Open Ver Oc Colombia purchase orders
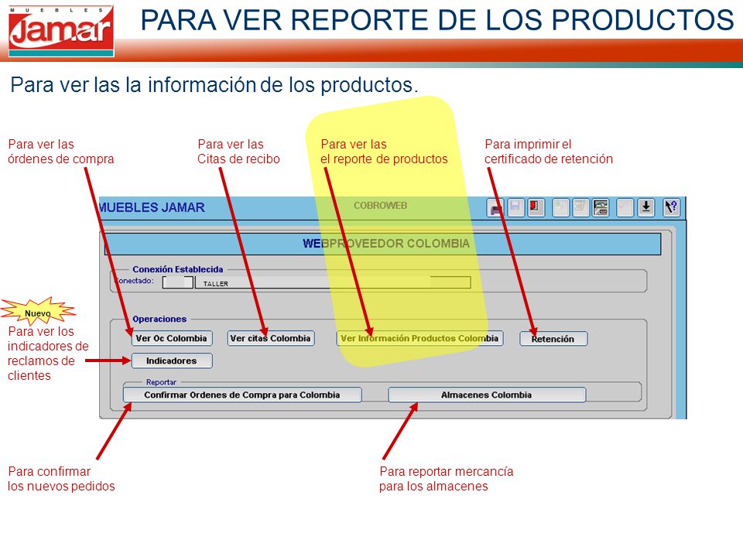Image resolution: width=743 pixels, height=557 pixels. click(x=172, y=338)
